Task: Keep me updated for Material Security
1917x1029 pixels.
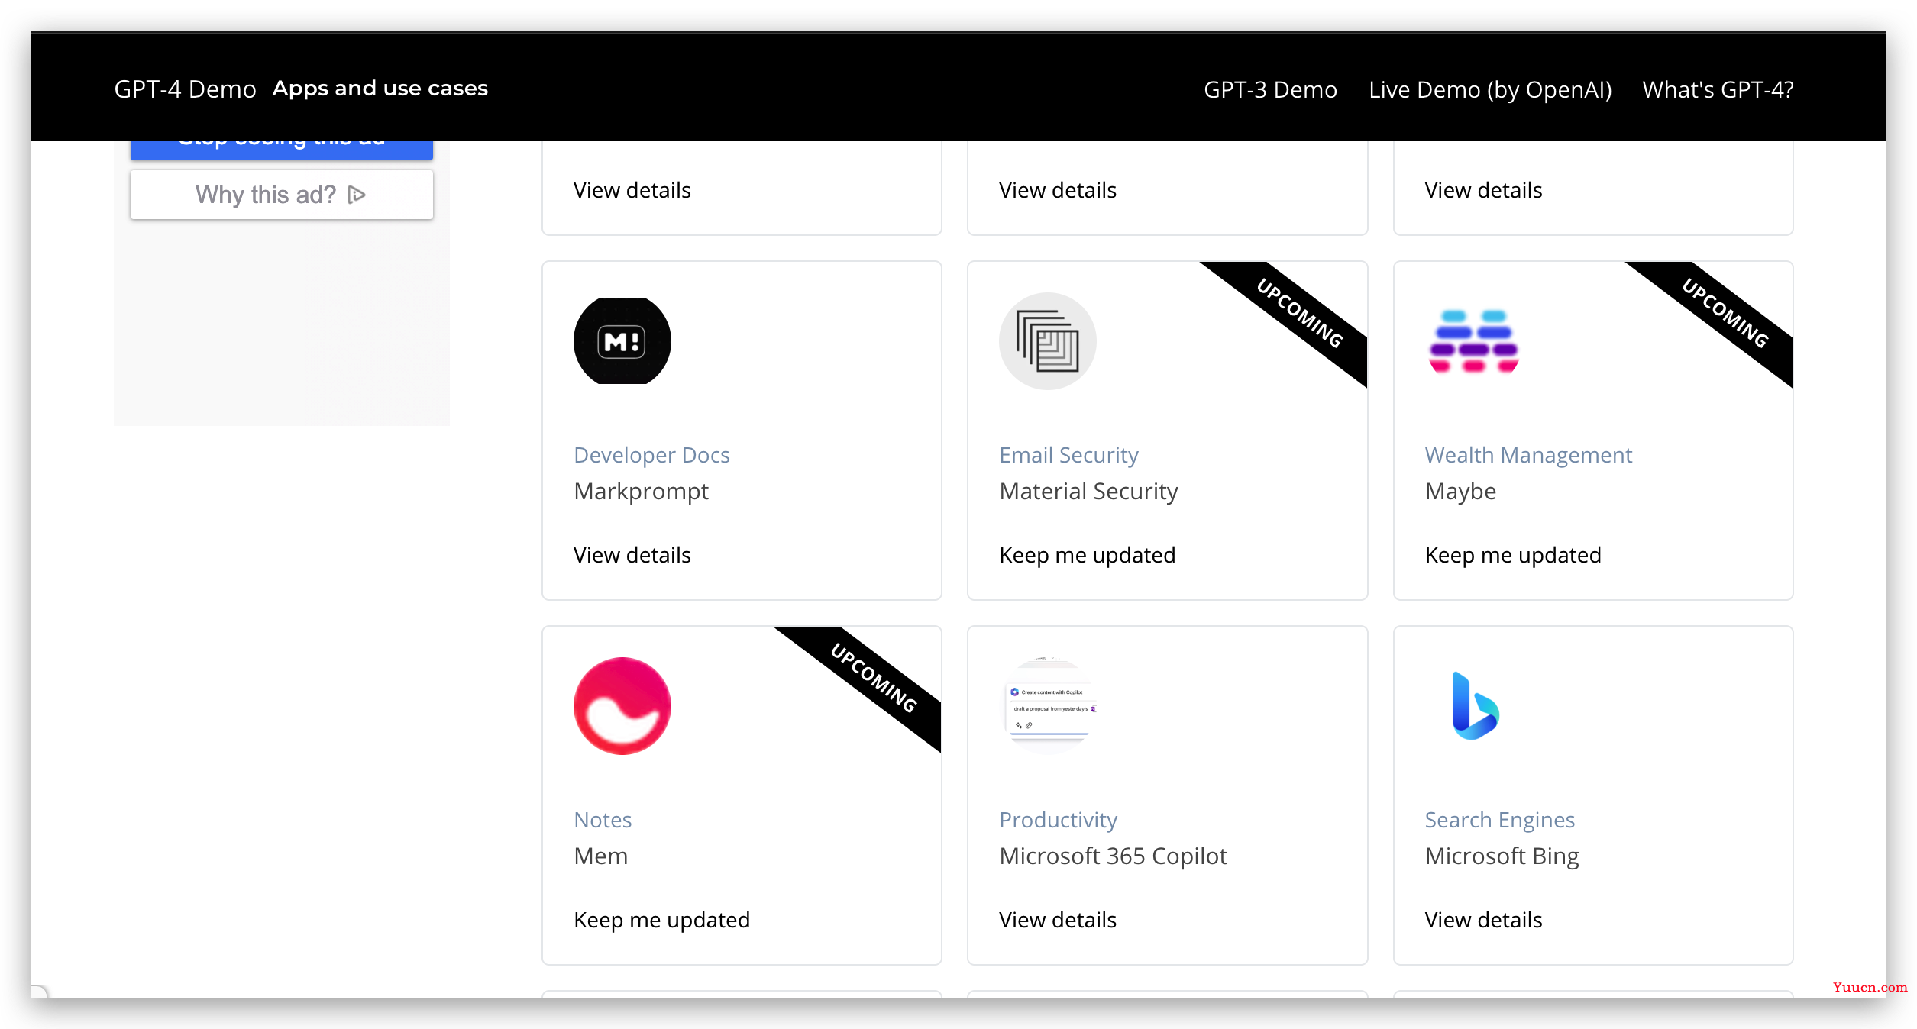Action: (x=1087, y=555)
